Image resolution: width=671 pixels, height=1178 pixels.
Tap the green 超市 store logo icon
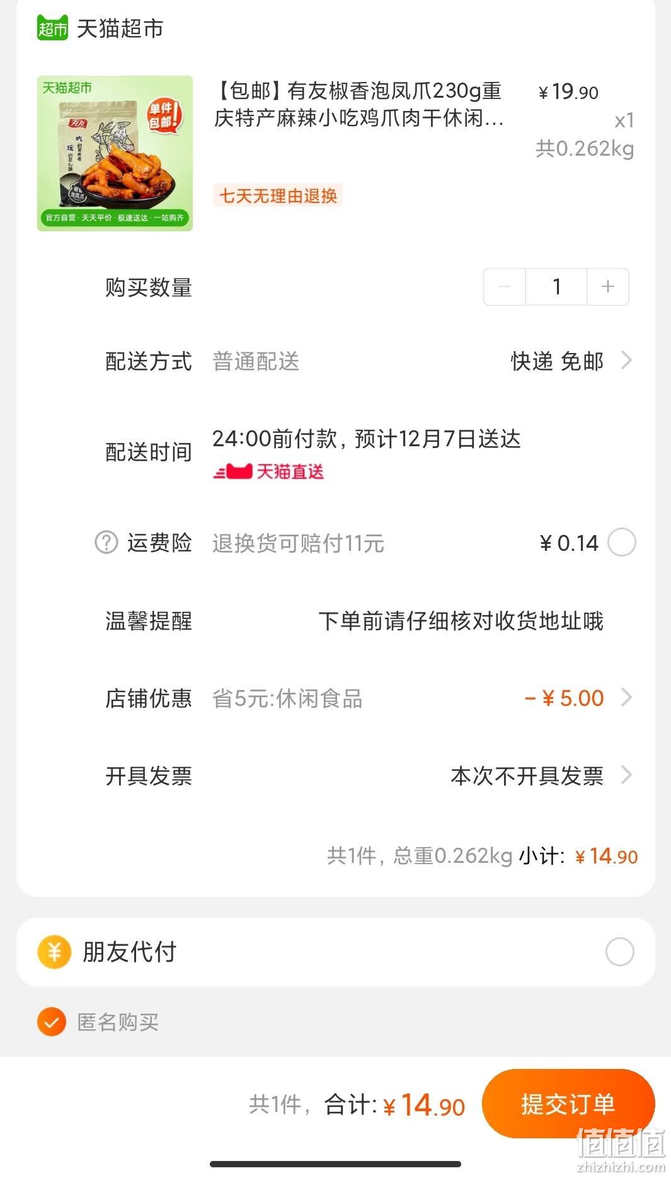(x=52, y=28)
